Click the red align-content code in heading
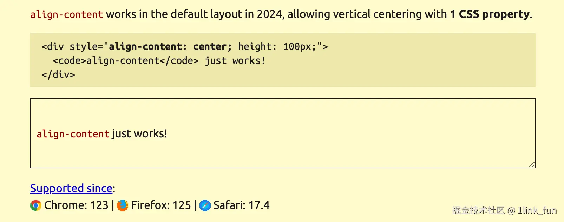Image resolution: width=564 pixels, height=222 pixels. point(67,15)
